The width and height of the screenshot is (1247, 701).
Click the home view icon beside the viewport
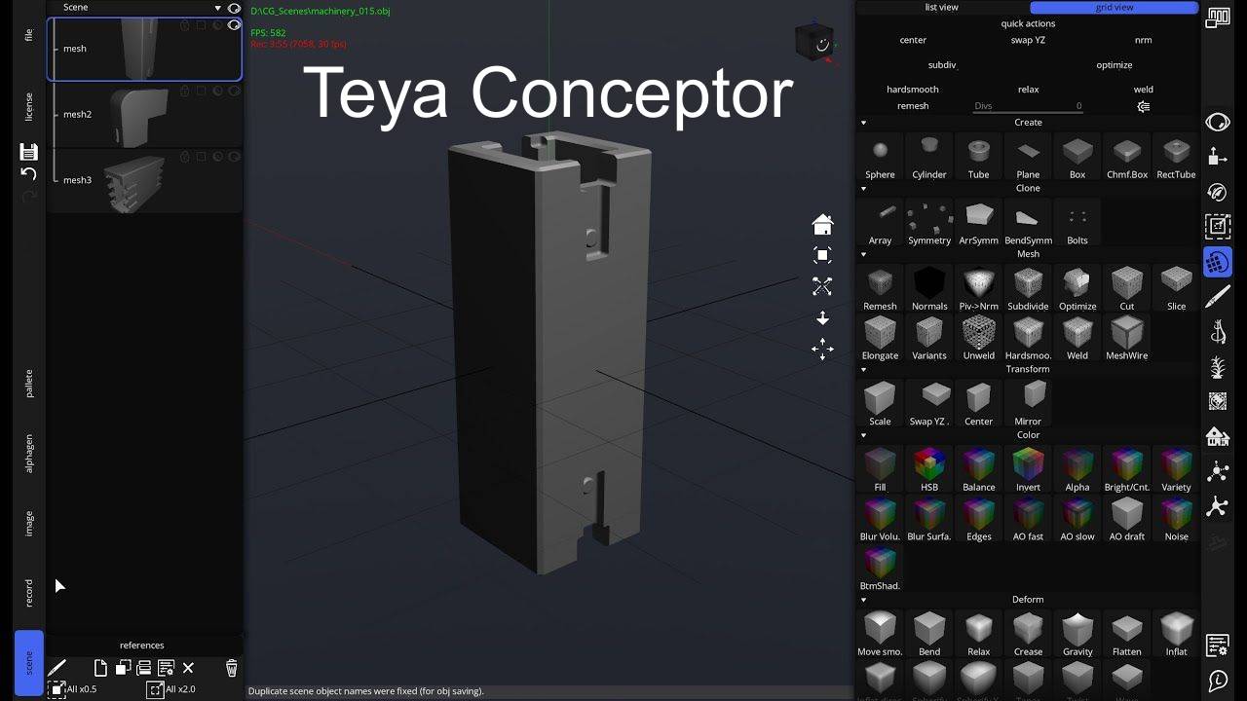click(x=822, y=224)
